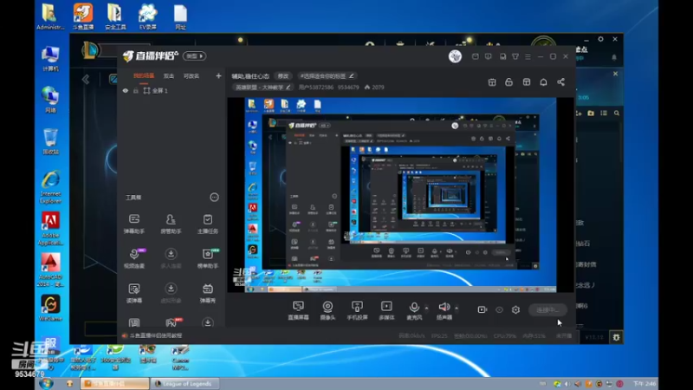Edit the 选择适合你的标签 tag field
The width and height of the screenshot is (693, 390).
327,76
